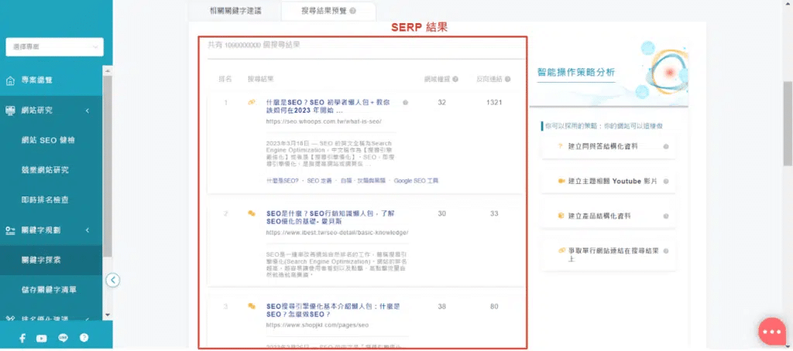The width and height of the screenshot is (793, 351).
Task: Switch to the 相關關鍵字建議 tab
Action: 235,11
